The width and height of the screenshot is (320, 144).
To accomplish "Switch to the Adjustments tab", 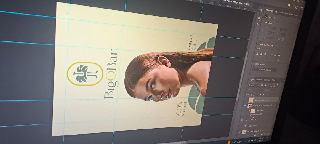I will pyautogui.click(x=276, y=12).
